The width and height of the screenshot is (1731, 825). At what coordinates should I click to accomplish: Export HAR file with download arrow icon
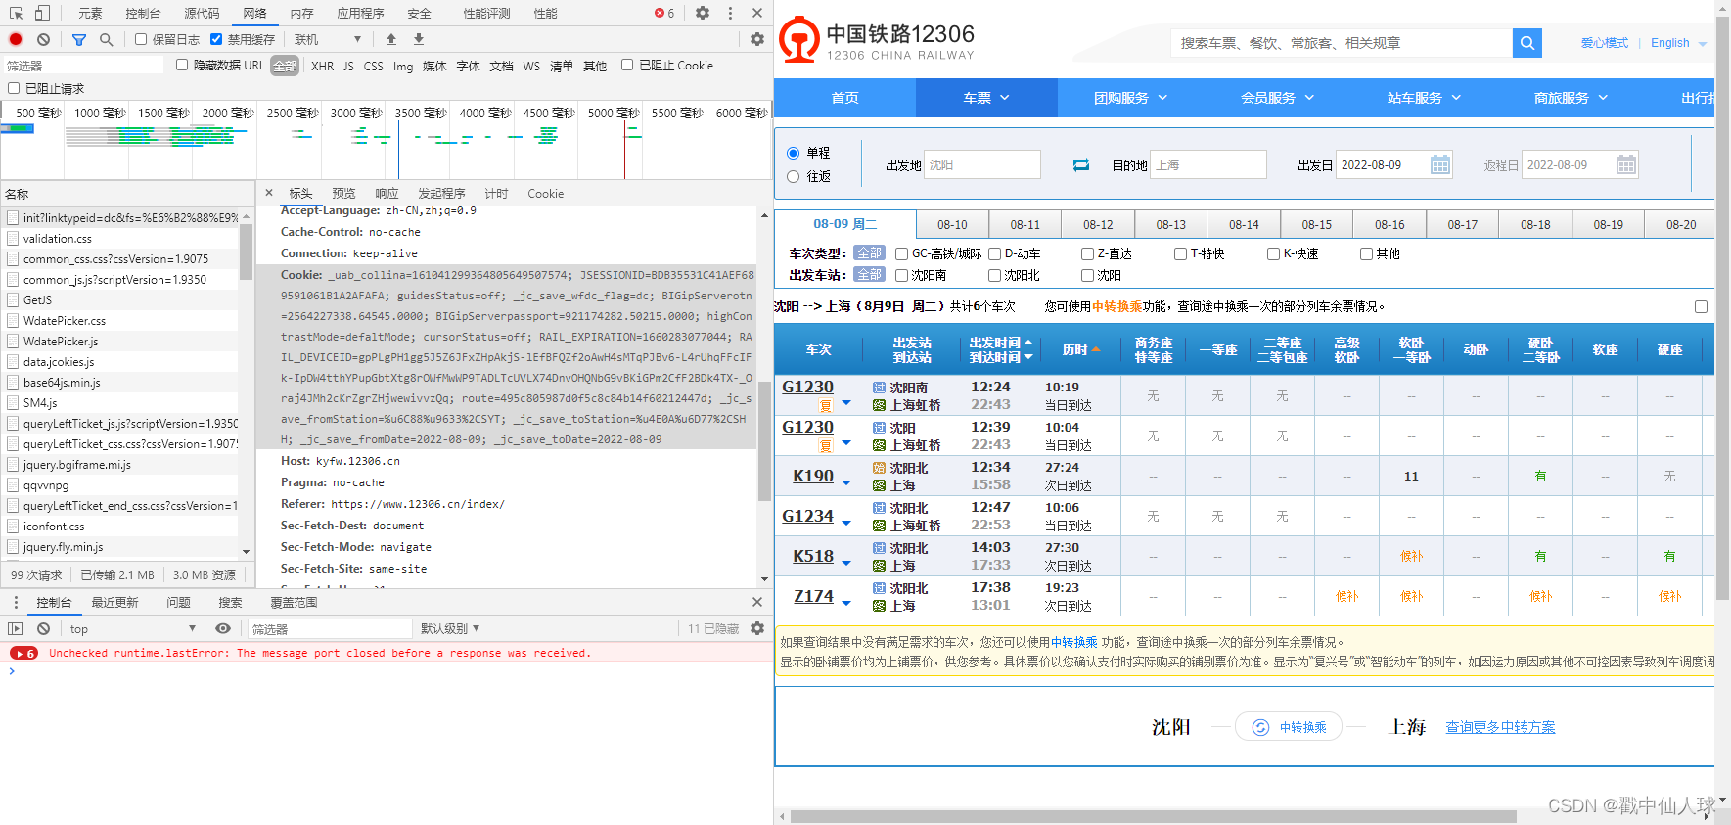point(419,39)
